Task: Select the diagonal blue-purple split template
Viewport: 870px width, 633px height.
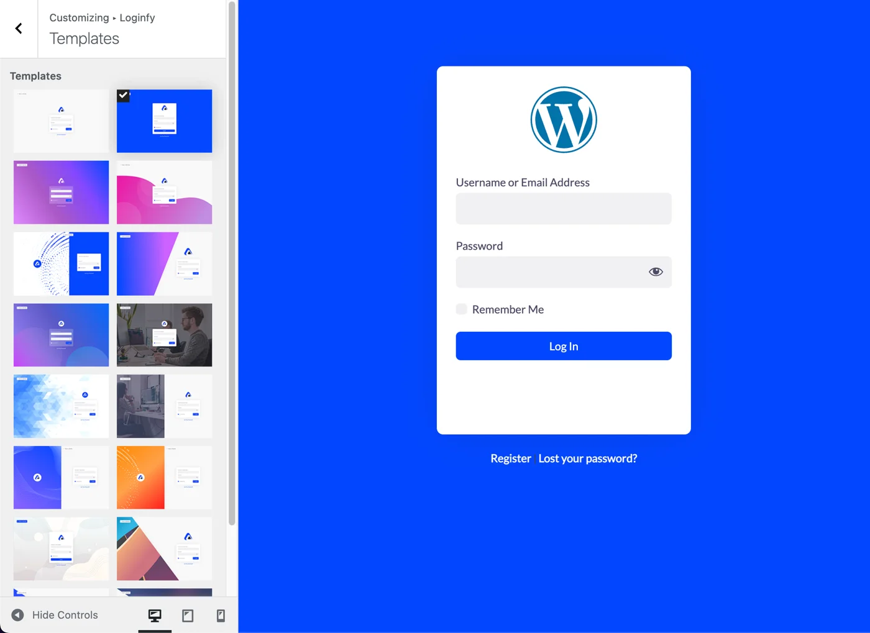Action: [164, 264]
